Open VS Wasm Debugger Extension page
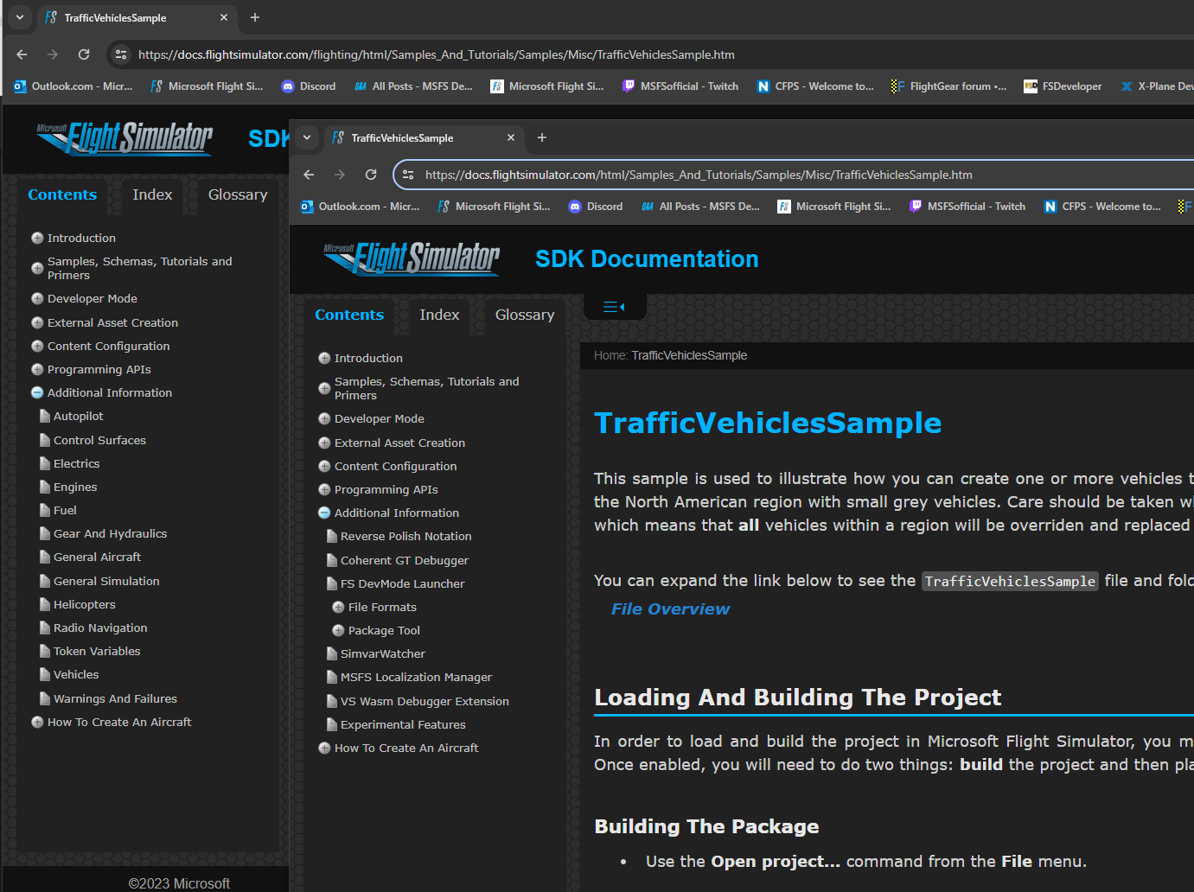 pos(425,701)
